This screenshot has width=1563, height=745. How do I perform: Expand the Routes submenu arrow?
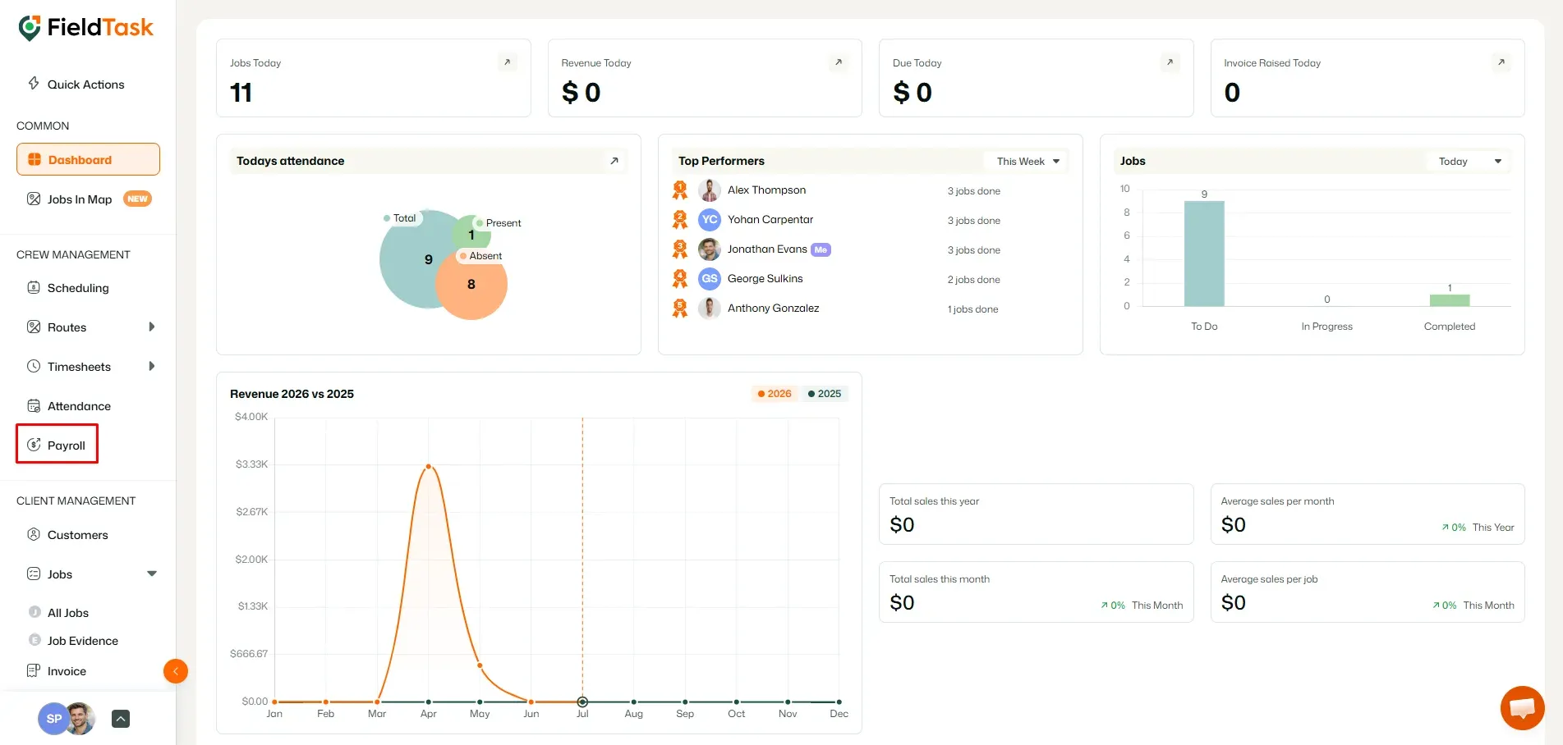click(151, 327)
